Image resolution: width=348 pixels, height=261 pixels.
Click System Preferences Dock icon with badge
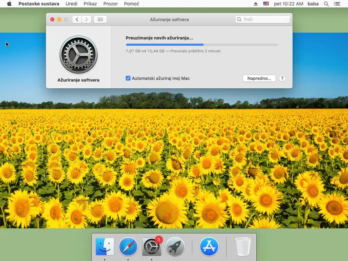152,246
